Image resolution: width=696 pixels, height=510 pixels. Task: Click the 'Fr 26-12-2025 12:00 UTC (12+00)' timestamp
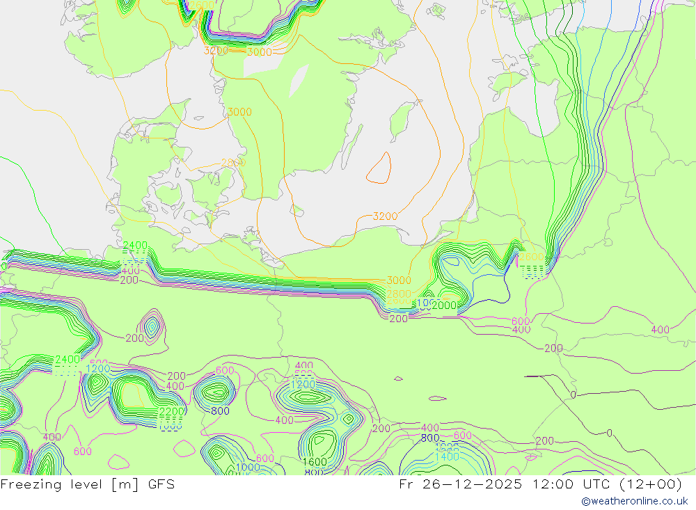(x=540, y=484)
